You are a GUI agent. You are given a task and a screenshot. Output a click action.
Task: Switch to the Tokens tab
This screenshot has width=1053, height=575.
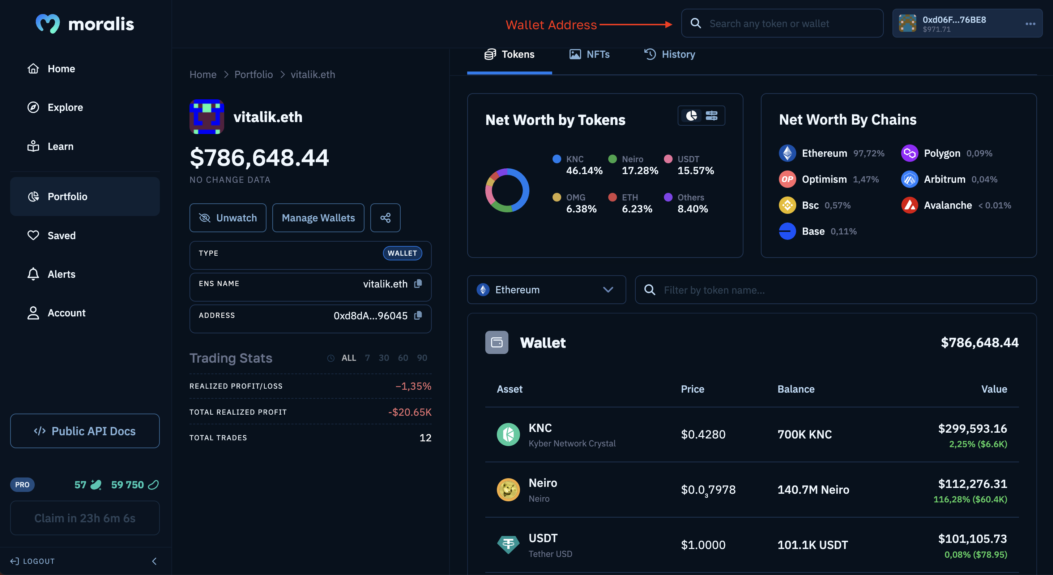510,54
